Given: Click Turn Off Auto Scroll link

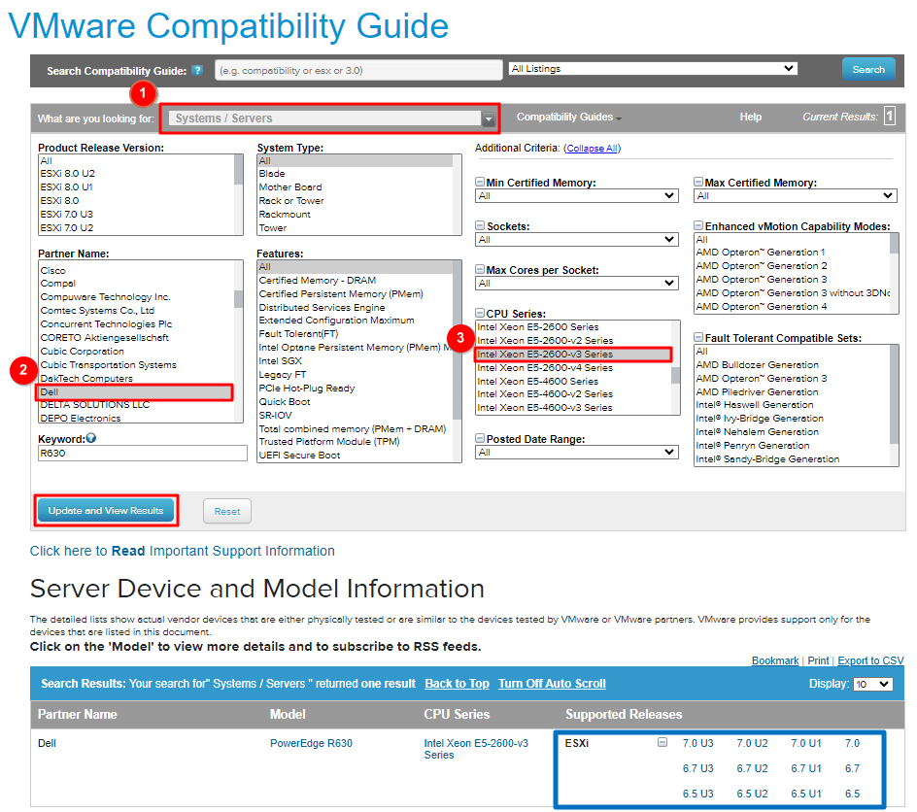Looking at the screenshot, I should [552, 684].
